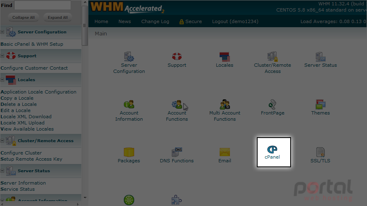Image resolution: width=367 pixels, height=206 pixels.
Task: Open Edit a Locale link
Action: click(15, 110)
